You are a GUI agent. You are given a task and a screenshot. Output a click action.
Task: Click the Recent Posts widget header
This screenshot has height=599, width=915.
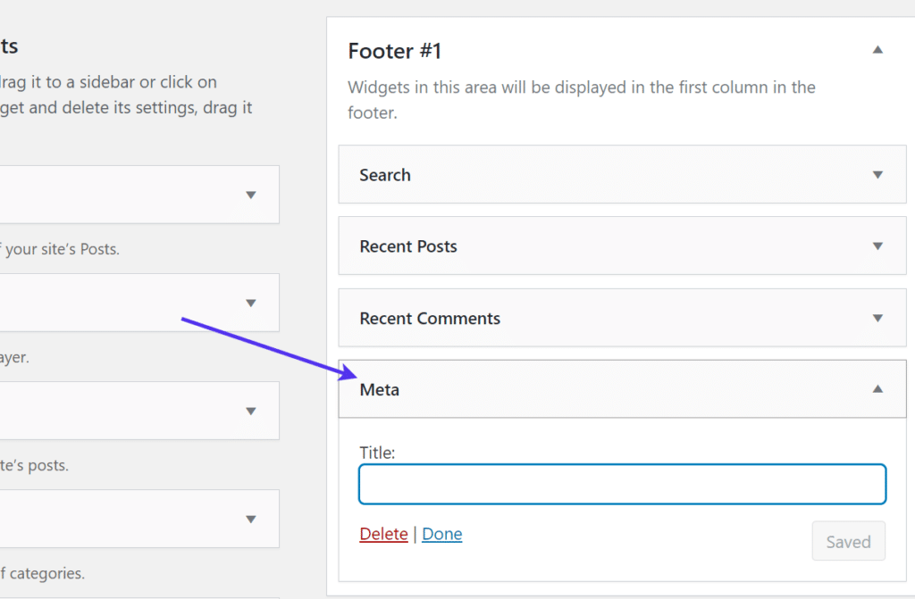point(536,246)
